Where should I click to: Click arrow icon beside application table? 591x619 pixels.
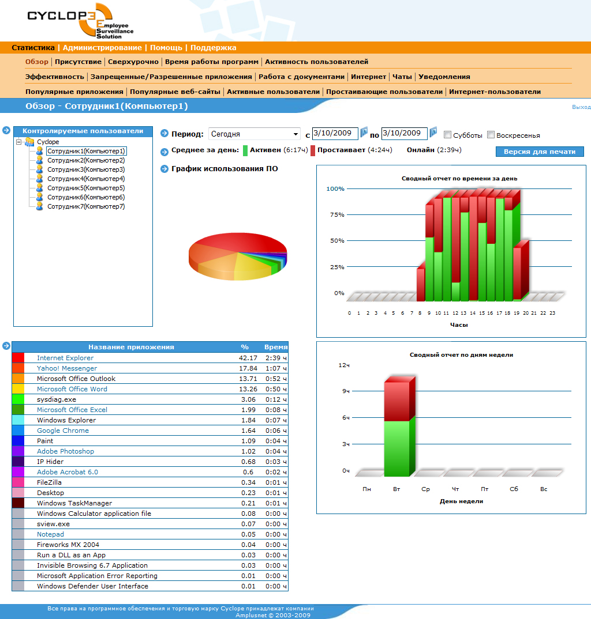point(6,346)
